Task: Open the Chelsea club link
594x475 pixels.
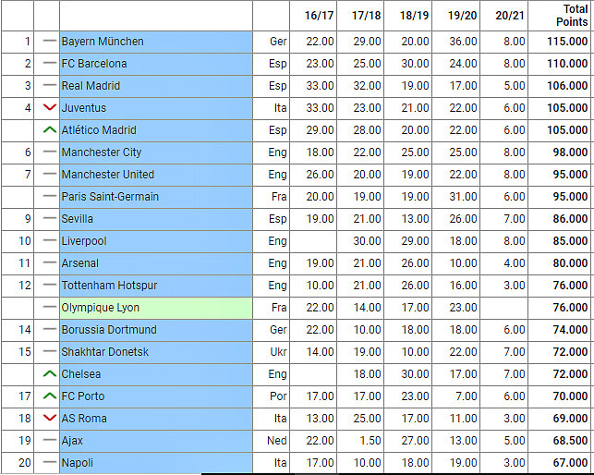Action: 81,373
